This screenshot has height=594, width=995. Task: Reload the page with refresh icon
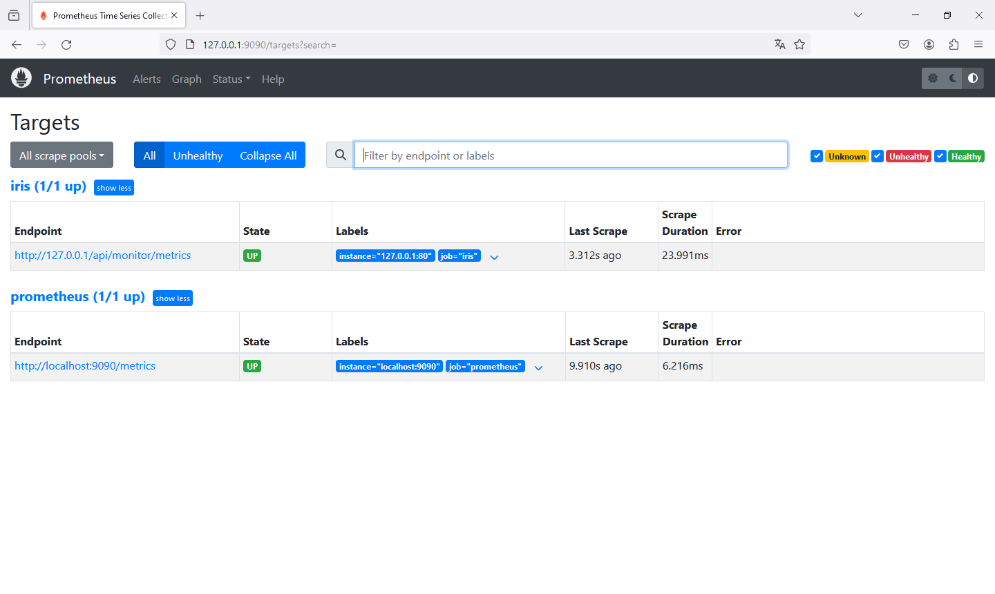[66, 45]
